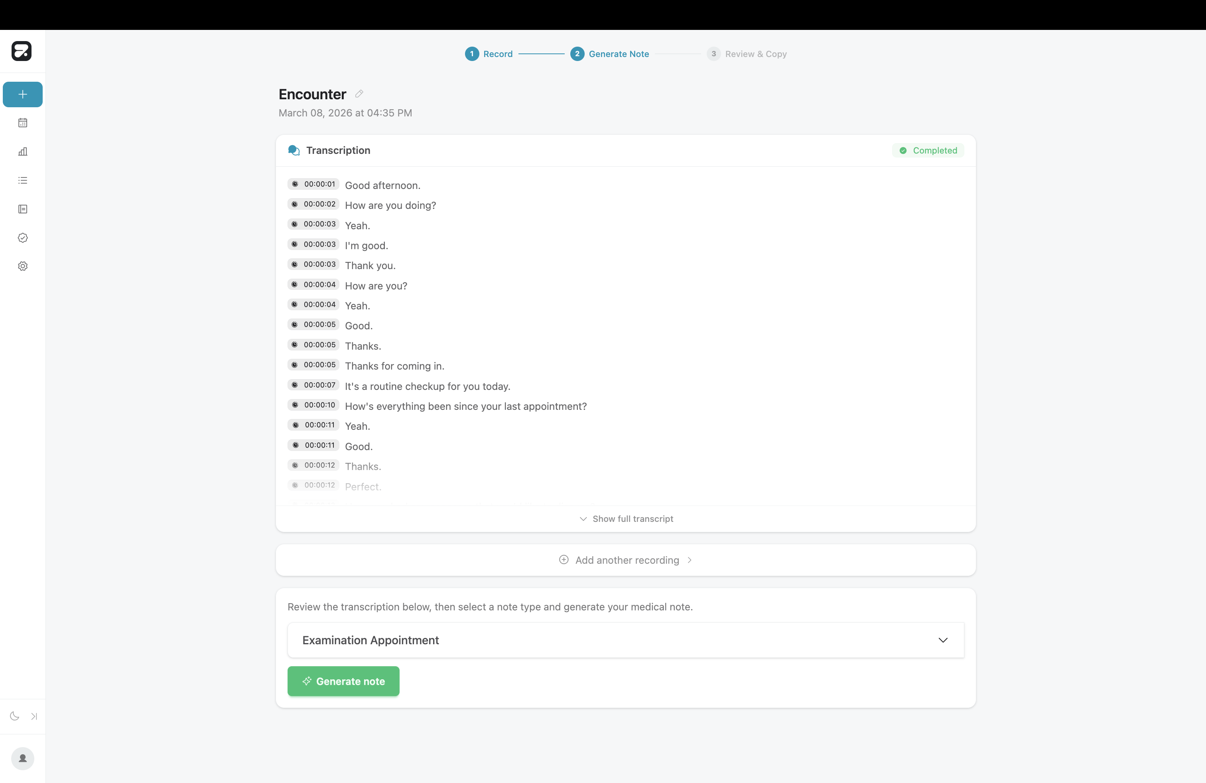Edit encounter title with pencil icon
1206x783 pixels.
(x=359, y=94)
